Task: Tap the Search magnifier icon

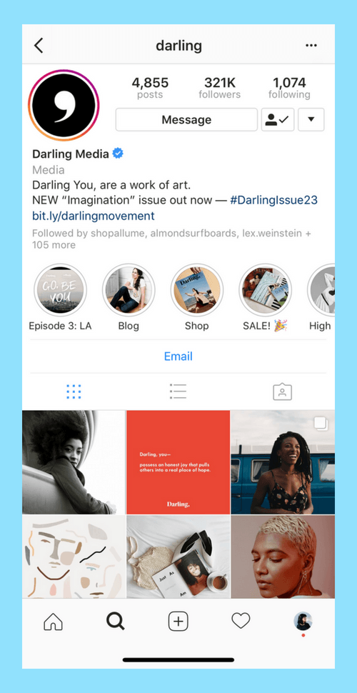Action: pyautogui.click(x=116, y=622)
